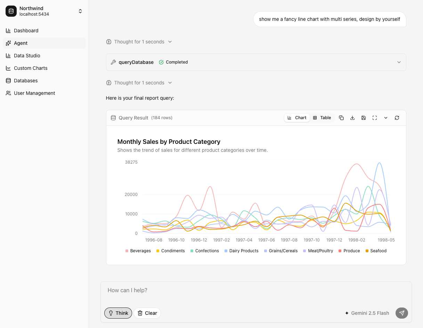Image resolution: width=423 pixels, height=328 pixels.
Task: Click the Northwind database logo icon
Action: (x=11, y=11)
